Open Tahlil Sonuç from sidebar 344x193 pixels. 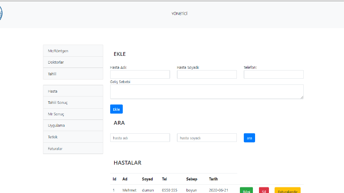pos(73,103)
